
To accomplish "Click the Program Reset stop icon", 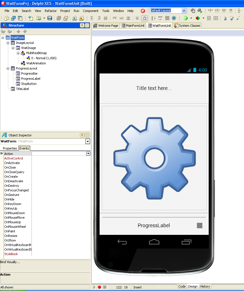I will point(216,18).
